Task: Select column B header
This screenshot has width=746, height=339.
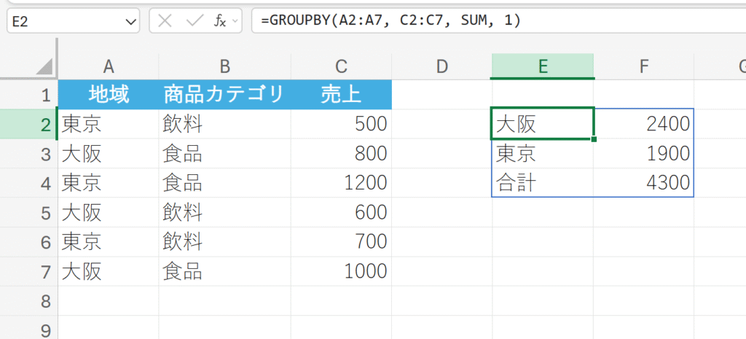Action: tap(224, 67)
